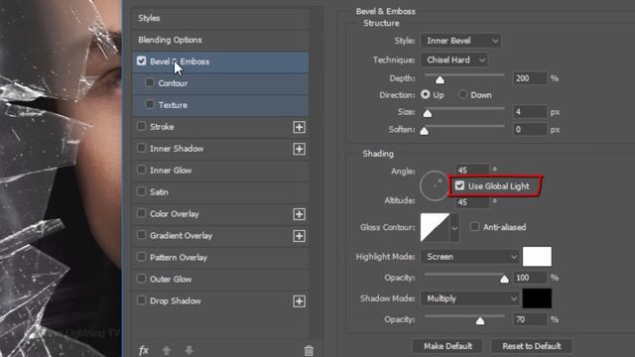Add another Gradient Overlay with plus icon
Image resolution: width=635 pixels, height=357 pixels.
point(299,236)
